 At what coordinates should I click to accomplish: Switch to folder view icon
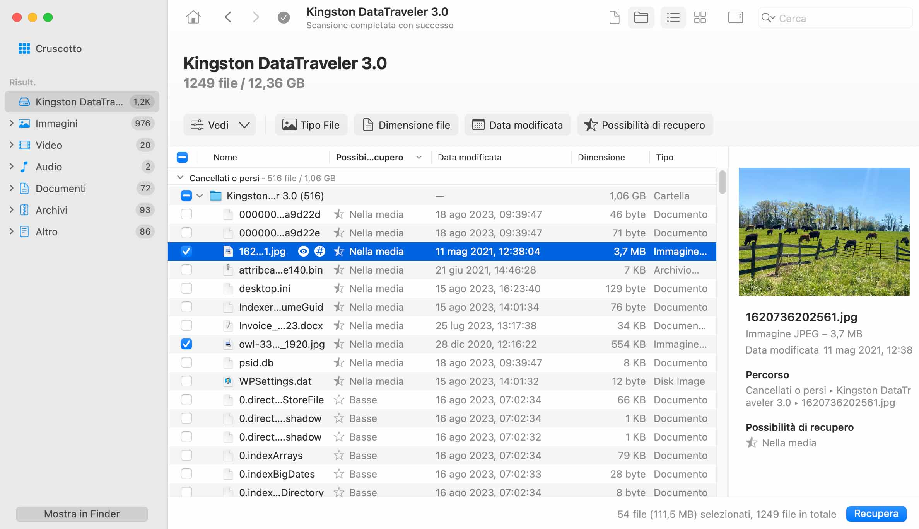641,17
